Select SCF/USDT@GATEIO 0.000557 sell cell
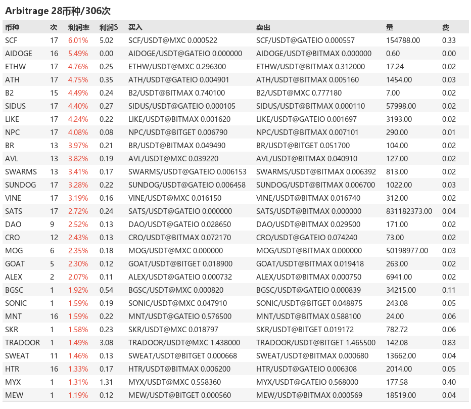 [305, 40]
